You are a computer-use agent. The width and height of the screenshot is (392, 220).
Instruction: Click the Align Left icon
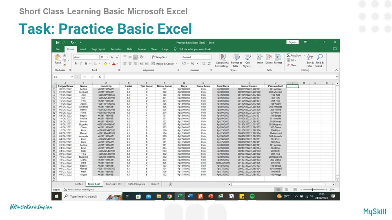(125, 64)
